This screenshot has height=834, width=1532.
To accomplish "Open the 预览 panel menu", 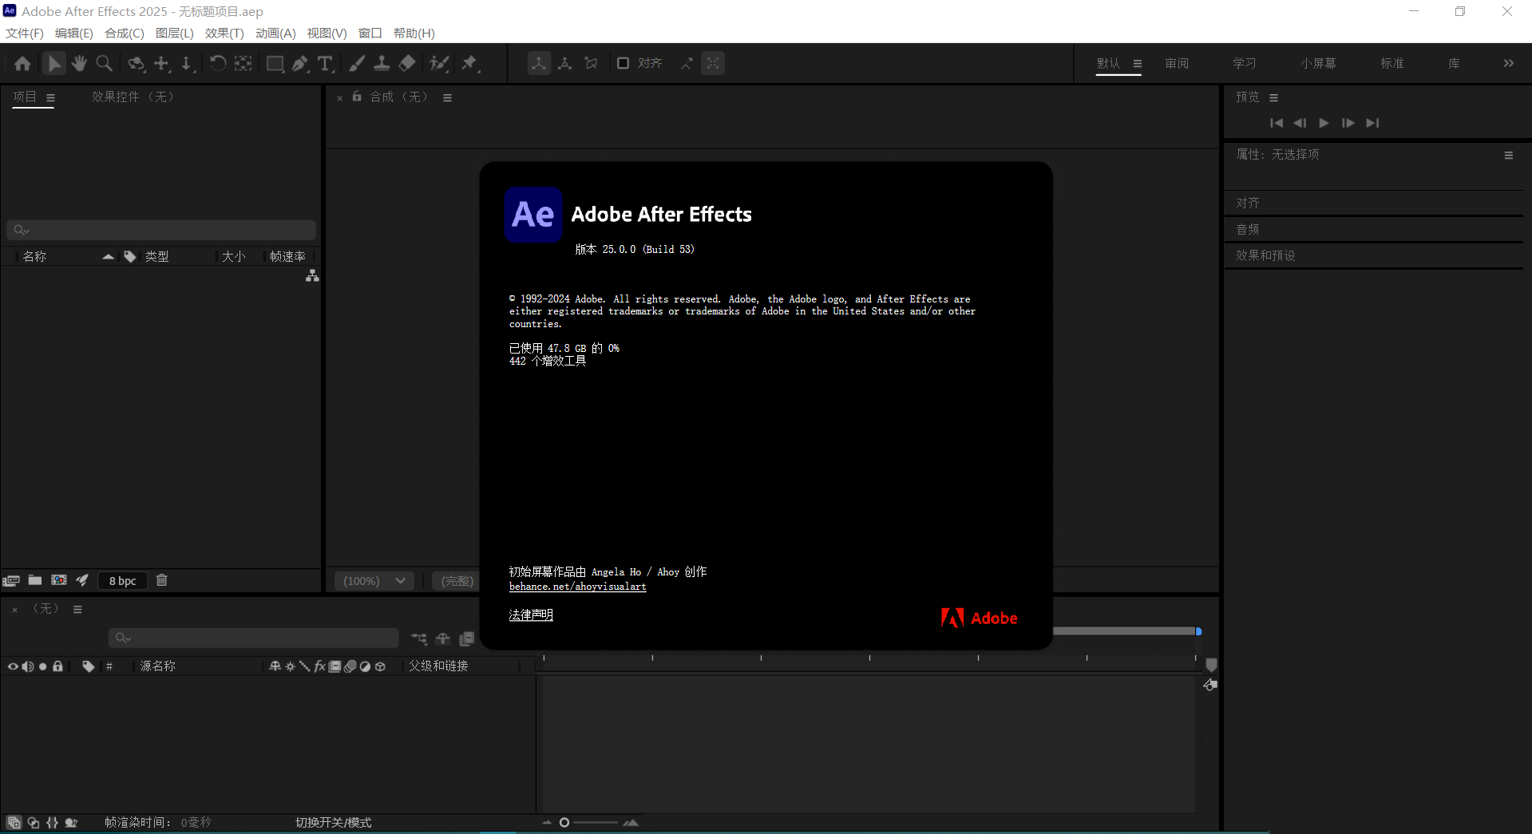I will (1274, 97).
